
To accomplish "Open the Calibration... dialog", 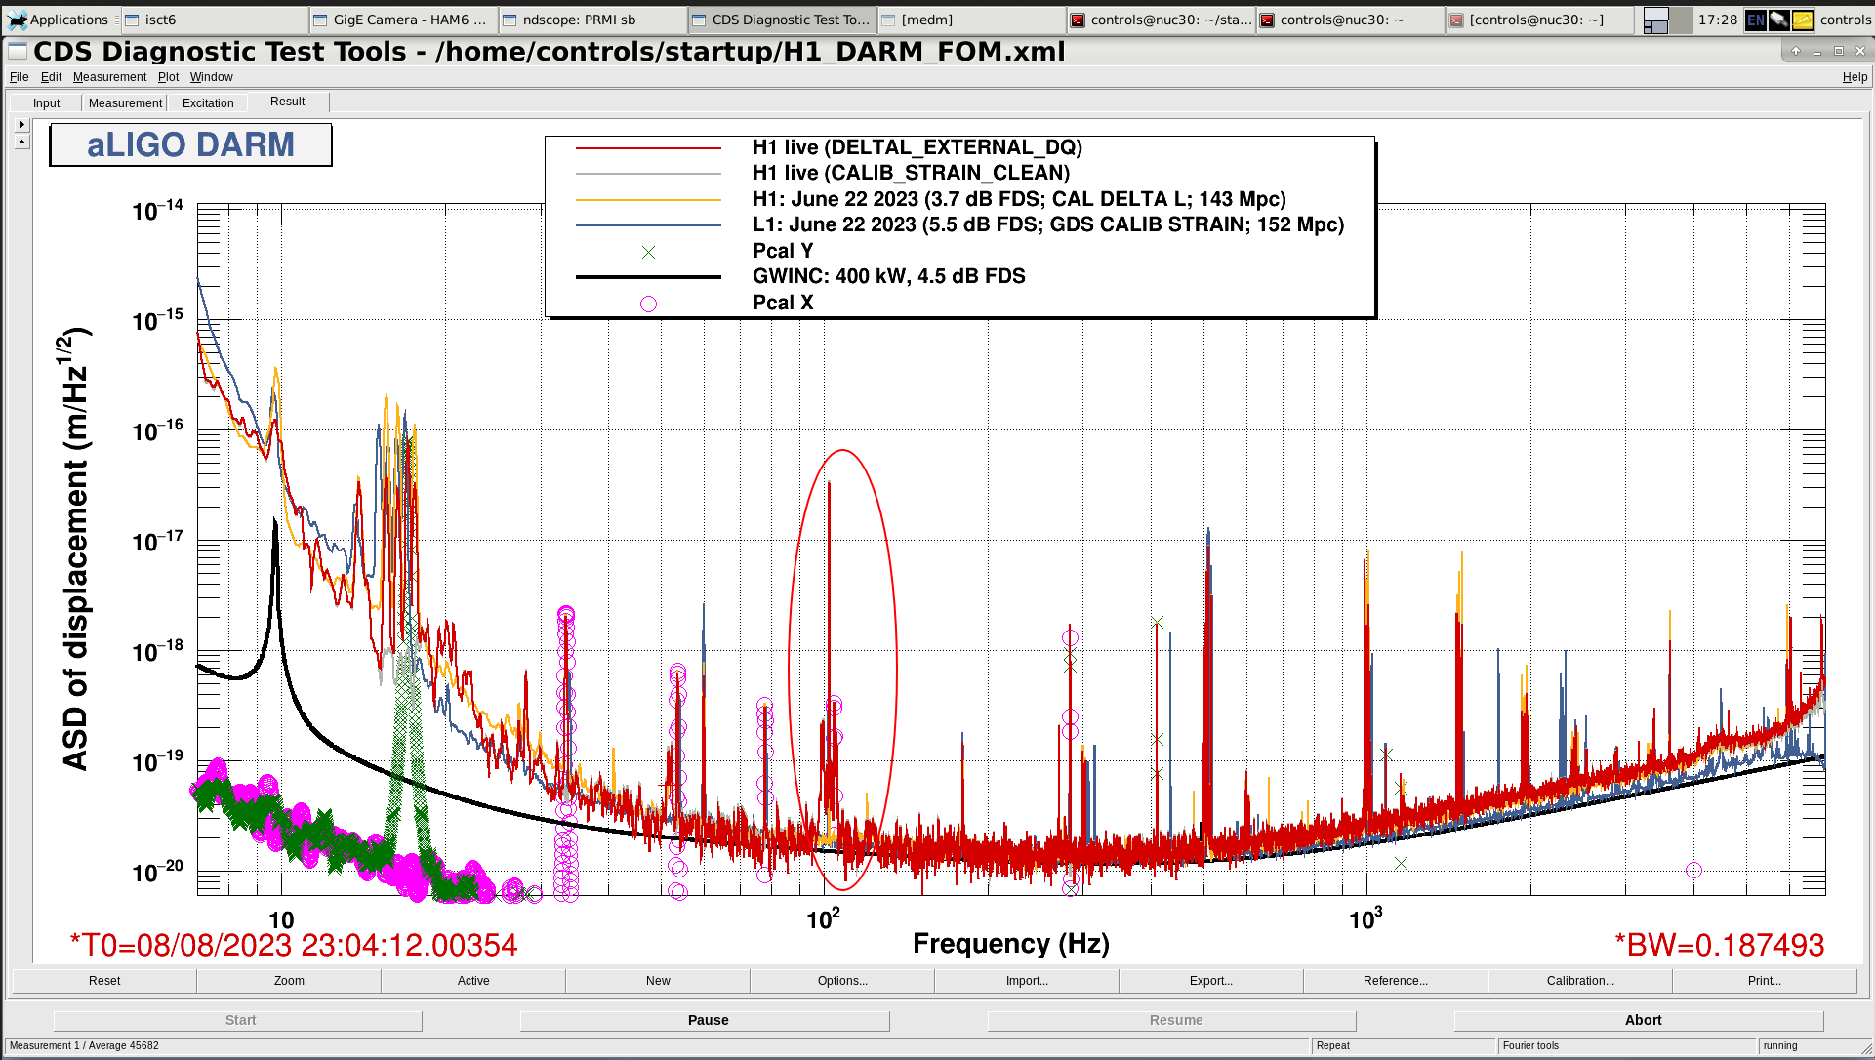I will pos(1579,981).
